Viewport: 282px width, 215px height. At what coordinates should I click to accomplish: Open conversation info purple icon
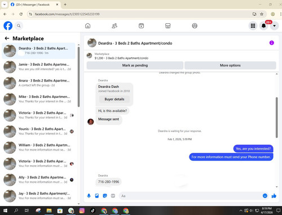tap(271, 43)
